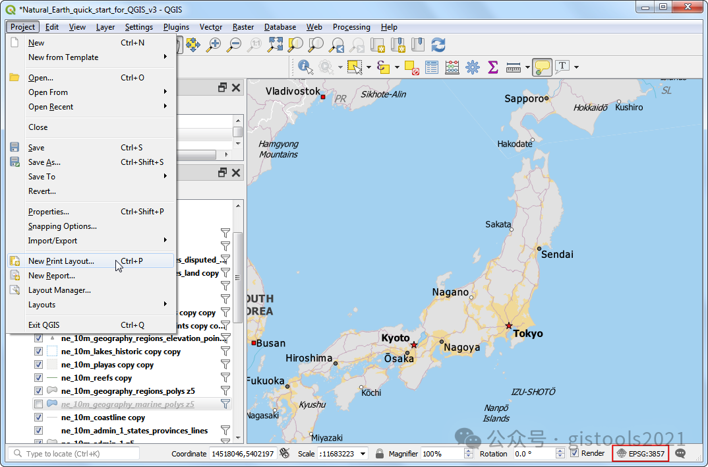708x467 pixels.
Task: Expand the Open Recent submenu
Action: click(x=91, y=107)
